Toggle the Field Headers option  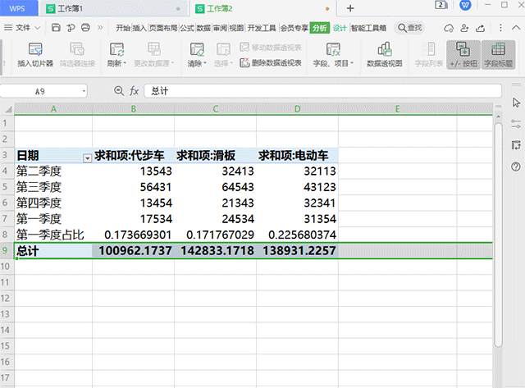498,55
